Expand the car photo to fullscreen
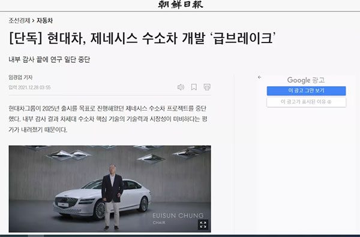This screenshot has height=237, width=360. coord(203,224)
